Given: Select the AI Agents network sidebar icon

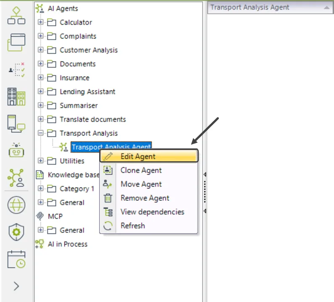Looking at the screenshot, I should [16, 178].
